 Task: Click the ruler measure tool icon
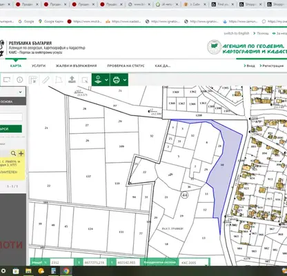point(46,80)
